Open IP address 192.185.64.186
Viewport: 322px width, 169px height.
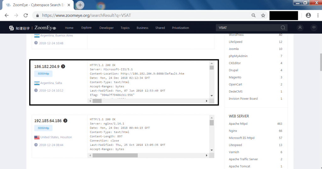[48, 121]
